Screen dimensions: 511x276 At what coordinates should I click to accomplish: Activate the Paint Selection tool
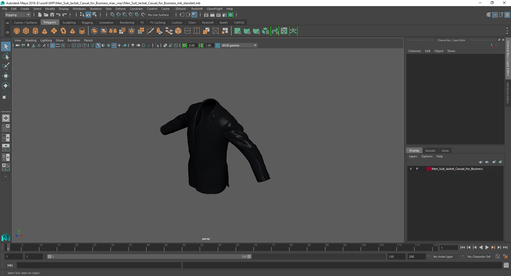click(x=6, y=66)
